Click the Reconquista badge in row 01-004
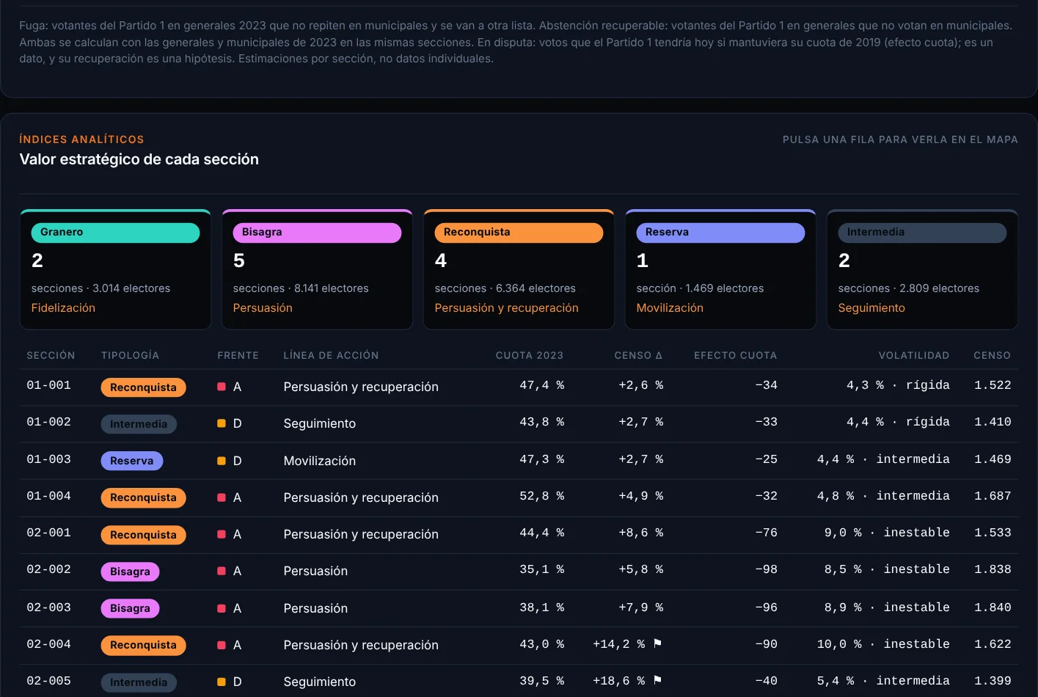1038x697 pixels. click(x=143, y=497)
